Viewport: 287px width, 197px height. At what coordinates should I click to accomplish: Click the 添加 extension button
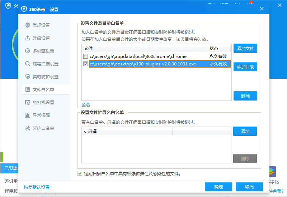click(x=245, y=131)
